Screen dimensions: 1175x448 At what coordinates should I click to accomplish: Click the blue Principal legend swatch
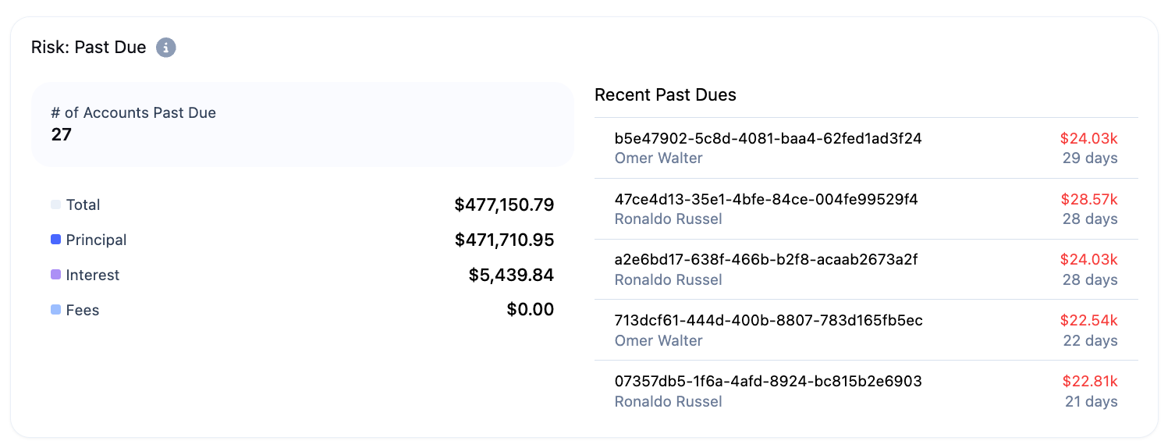[55, 240]
